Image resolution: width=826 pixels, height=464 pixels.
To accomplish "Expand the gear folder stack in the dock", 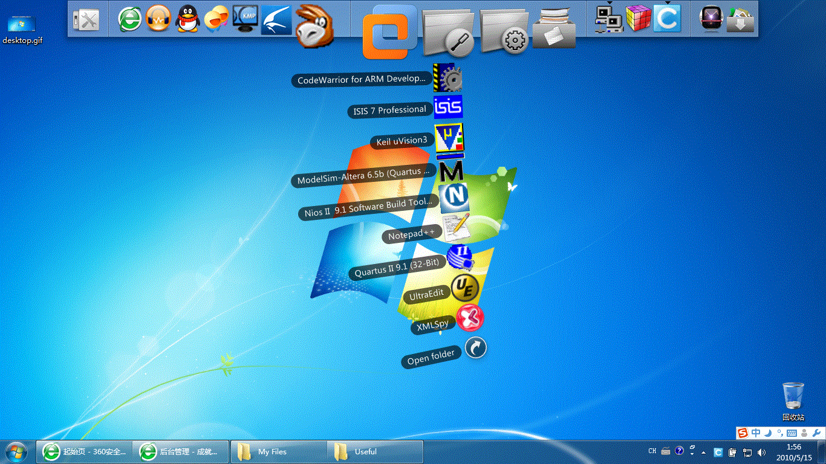I will tap(505, 32).
